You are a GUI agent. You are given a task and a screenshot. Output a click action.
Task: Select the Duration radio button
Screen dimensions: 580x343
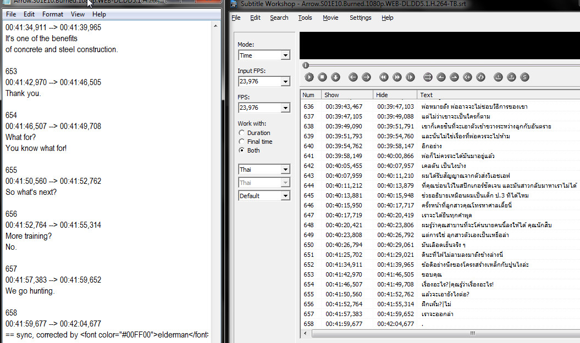[x=241, y=133]
